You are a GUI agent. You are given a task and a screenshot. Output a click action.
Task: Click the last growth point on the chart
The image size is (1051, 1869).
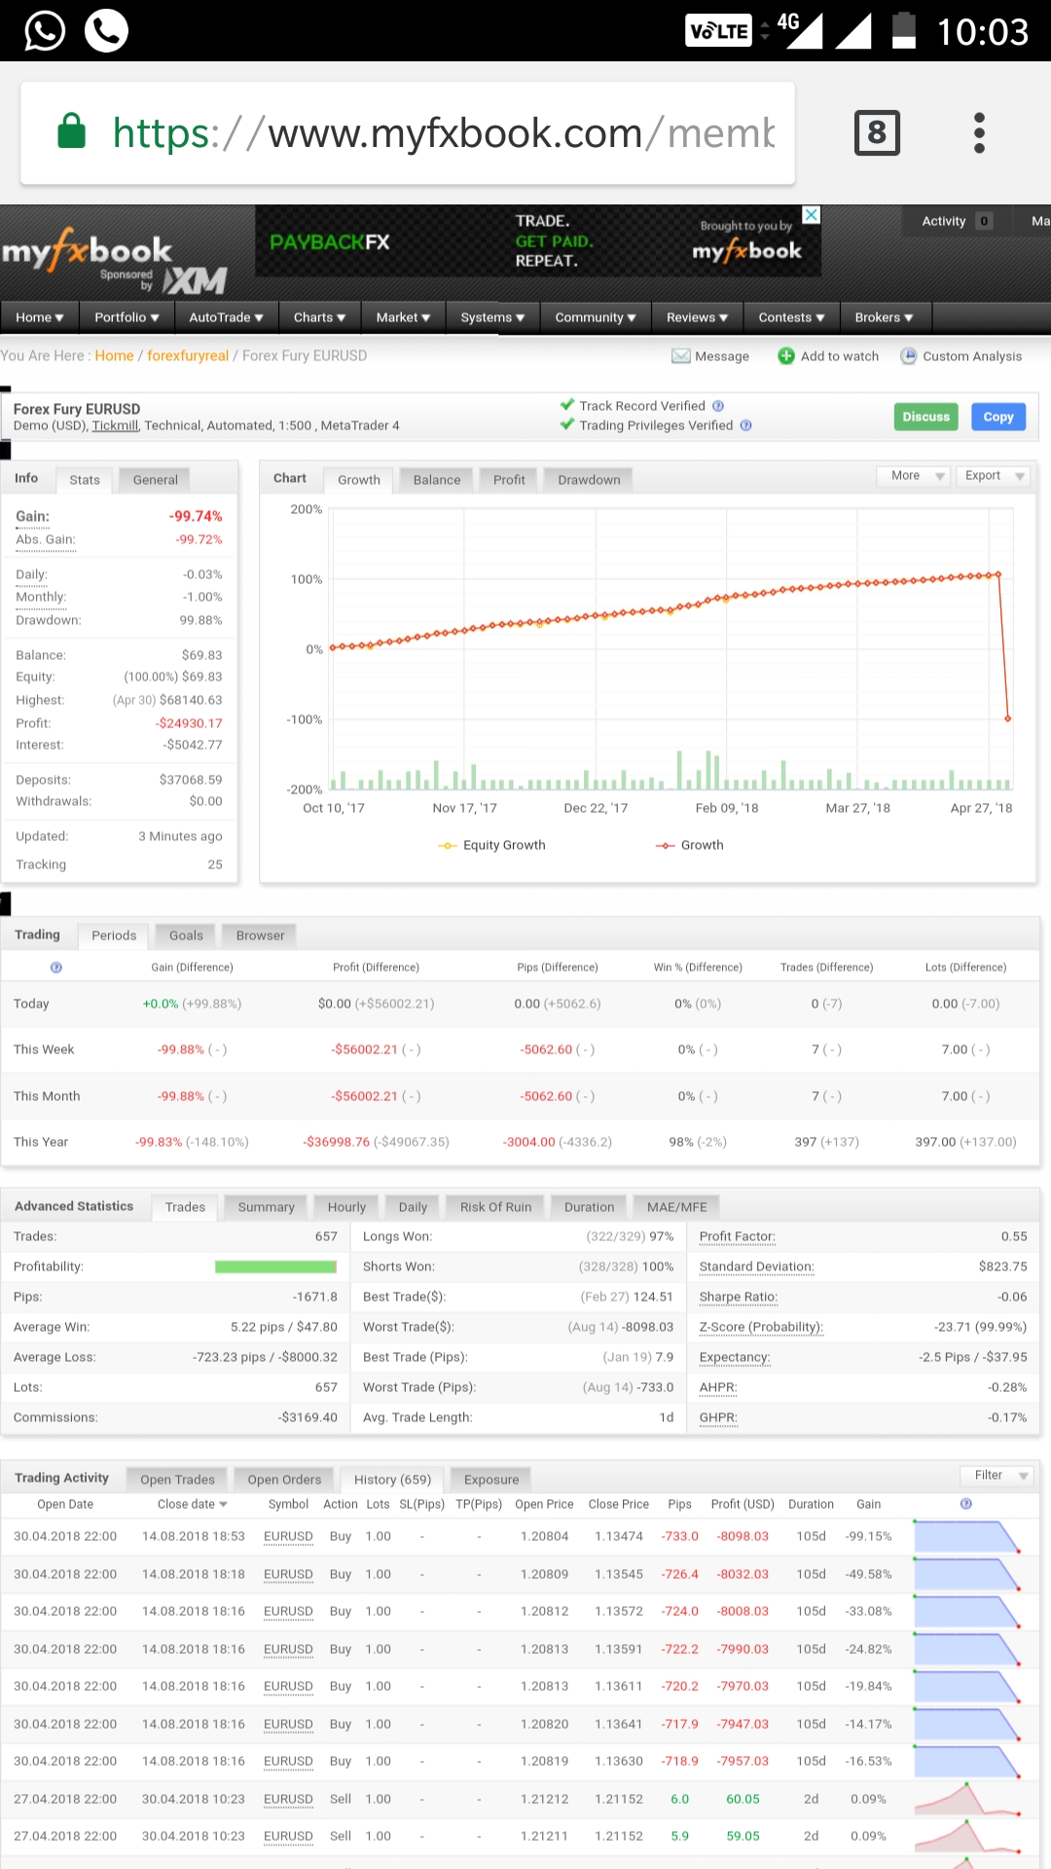pyautogui.click(x=1008, y=719)
